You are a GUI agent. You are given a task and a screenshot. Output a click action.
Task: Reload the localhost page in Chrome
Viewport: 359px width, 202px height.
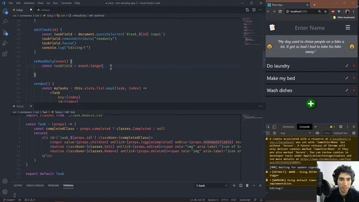280,11
